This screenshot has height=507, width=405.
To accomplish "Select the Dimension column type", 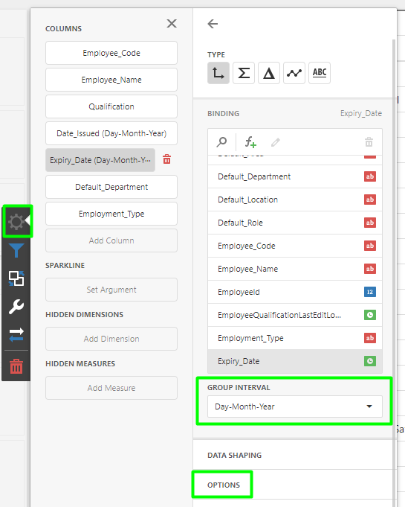I will [x=218, y=73].
